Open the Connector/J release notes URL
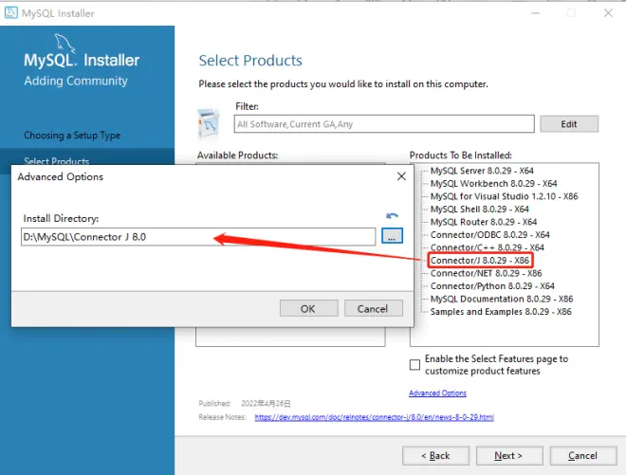 [374, 417]
